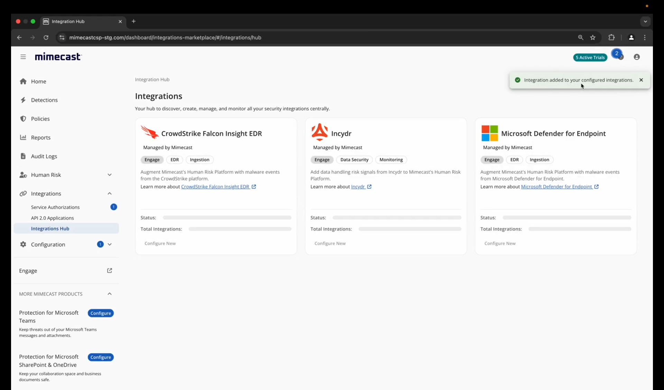
Task: Click the user account avatar icon
Action: click(x=636, y=57)
